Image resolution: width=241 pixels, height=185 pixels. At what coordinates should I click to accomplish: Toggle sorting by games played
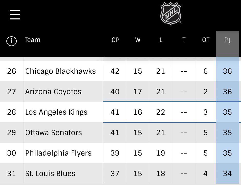[115, 40]
